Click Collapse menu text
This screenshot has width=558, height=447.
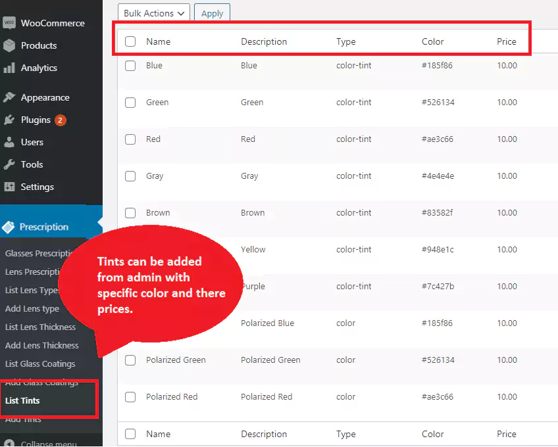49,444
